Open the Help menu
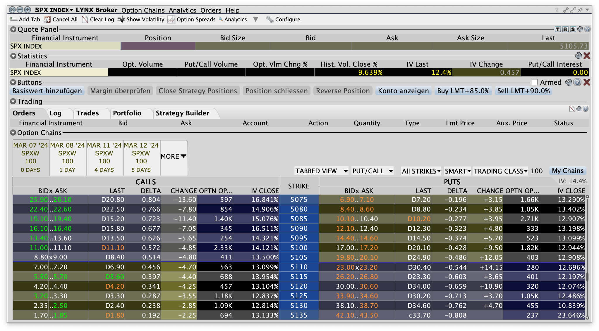The width and height of the screenshot is (599, 331). coord(233,10)
